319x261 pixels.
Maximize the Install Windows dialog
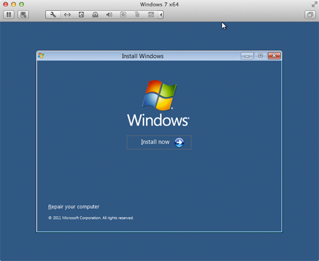point(260,56)
